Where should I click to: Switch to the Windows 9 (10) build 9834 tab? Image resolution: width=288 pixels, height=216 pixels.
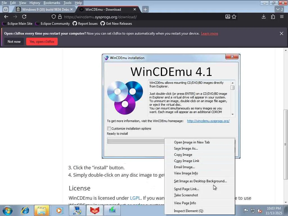pyautogui.click(x=44, y=9)
